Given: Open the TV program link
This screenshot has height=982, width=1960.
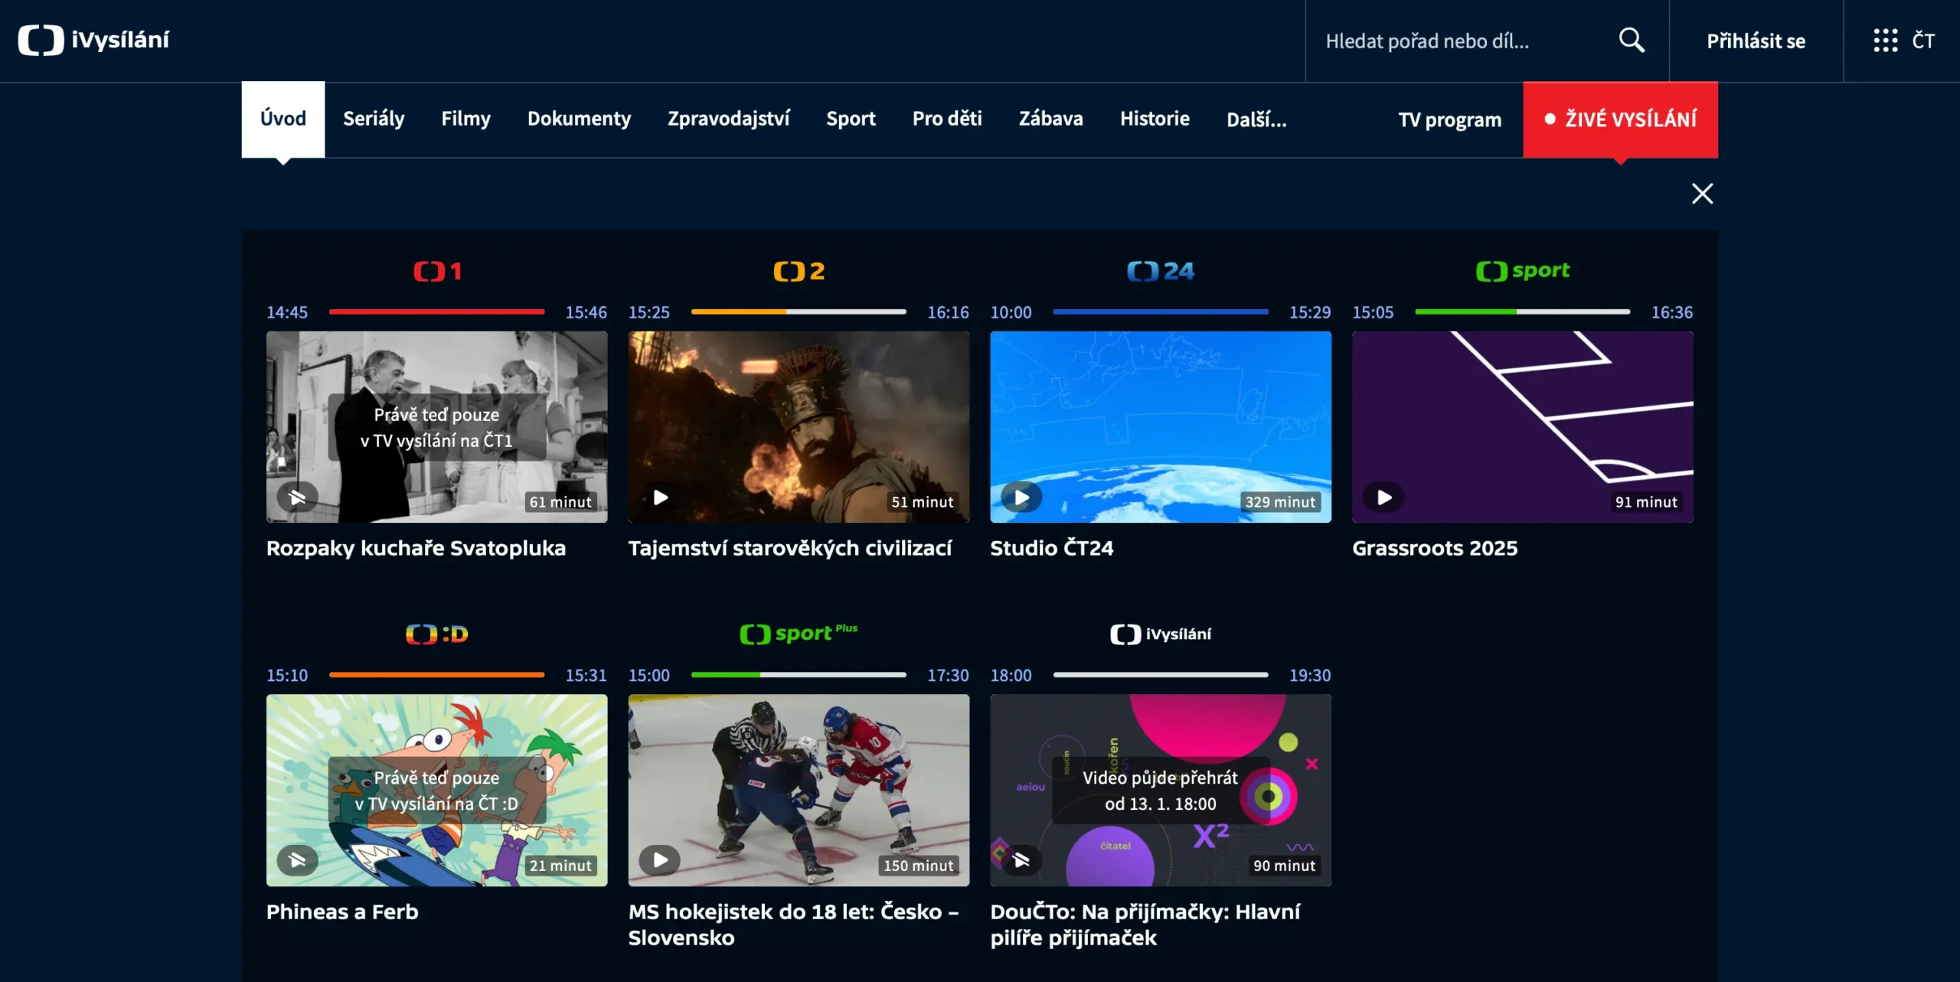Looking at the screenshot, I should click(x=1449, y=120).
